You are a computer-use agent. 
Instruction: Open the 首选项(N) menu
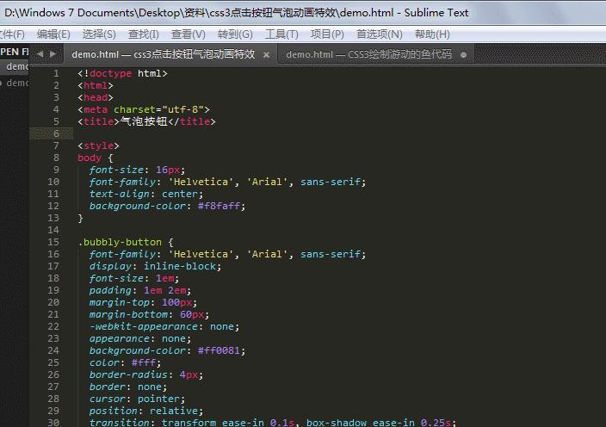379,34
